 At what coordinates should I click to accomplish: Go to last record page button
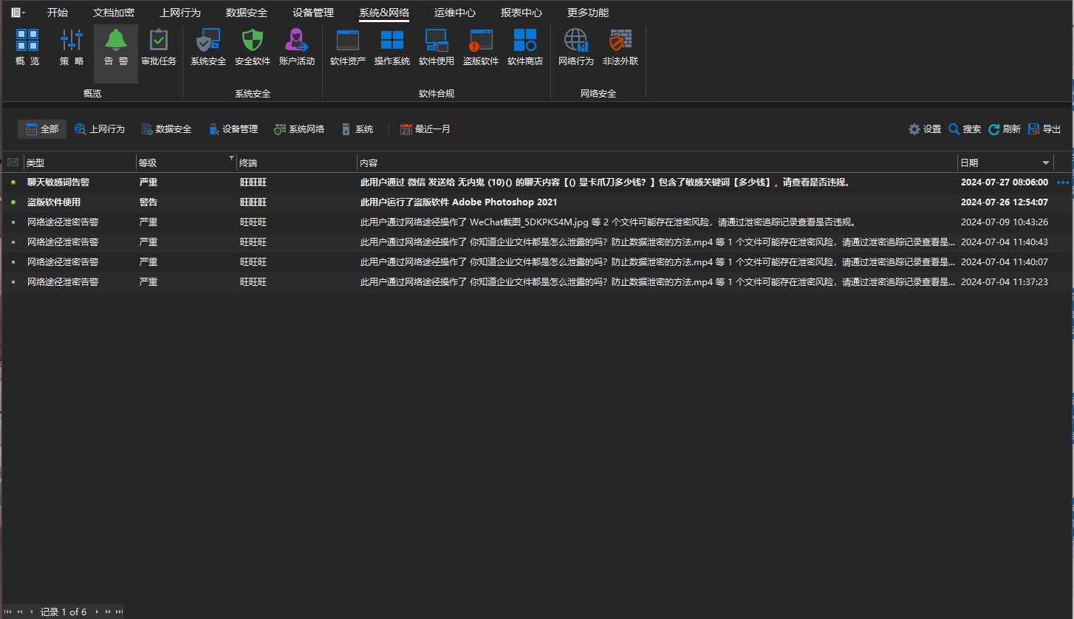tap(120, 612)
